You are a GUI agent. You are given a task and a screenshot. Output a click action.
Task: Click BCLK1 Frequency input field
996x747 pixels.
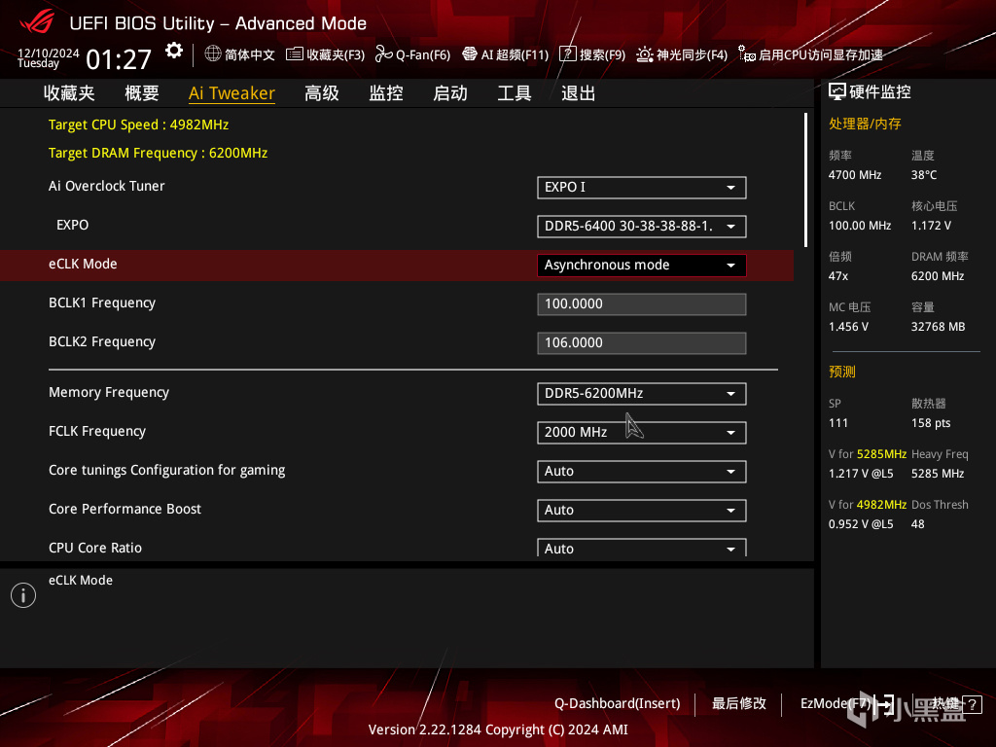click(x=642, y=303)
